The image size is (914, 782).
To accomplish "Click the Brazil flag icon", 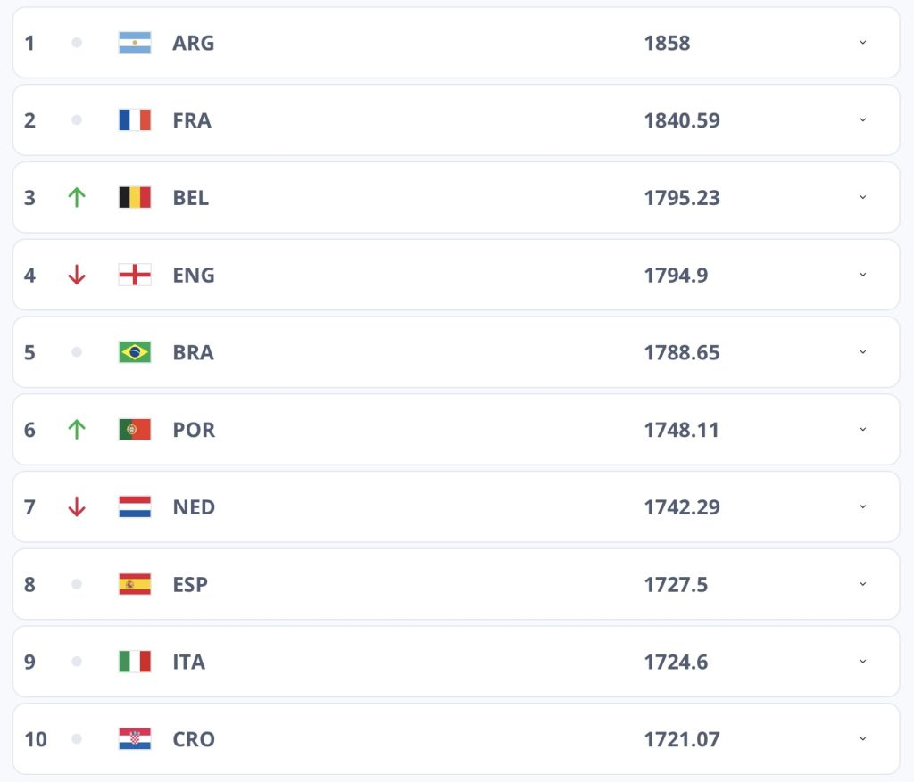I will pos(135,352).
